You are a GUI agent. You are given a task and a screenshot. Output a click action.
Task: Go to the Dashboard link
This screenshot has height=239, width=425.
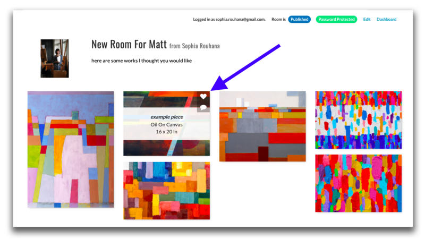(x=386, y=20)
